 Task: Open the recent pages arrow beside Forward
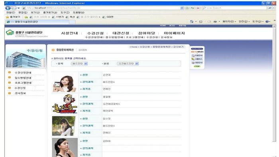coord(18,8)
